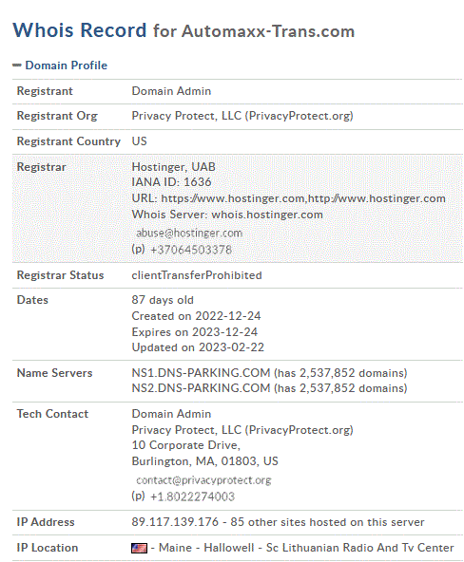Click the Registrant Country US value

pyautogui.click(x=139, y=141)
